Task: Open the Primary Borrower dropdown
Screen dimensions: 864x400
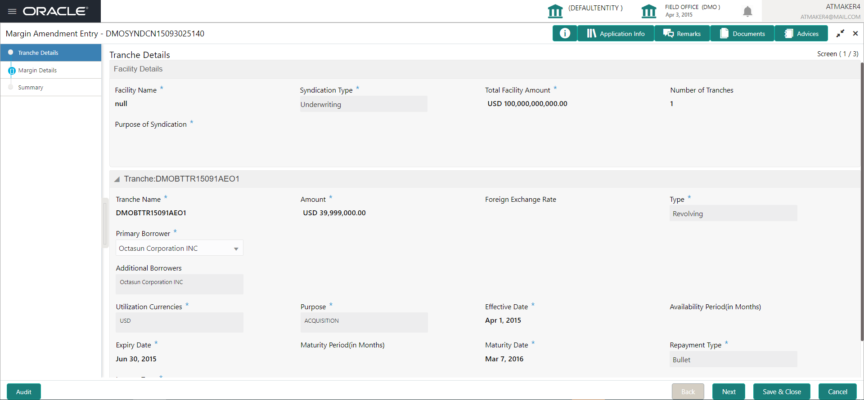Action: [x=180, y=248]
